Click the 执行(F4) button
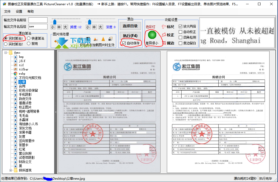This screenshot has width=278, height=182. pos(130,36)
